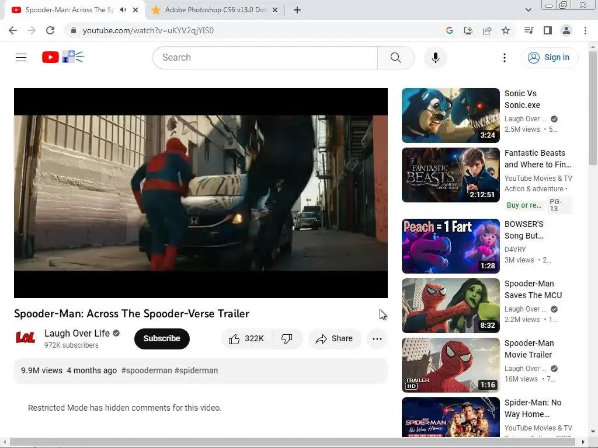Click Fantastic Beasts video title
598x448 pixels.
[538, 159]
